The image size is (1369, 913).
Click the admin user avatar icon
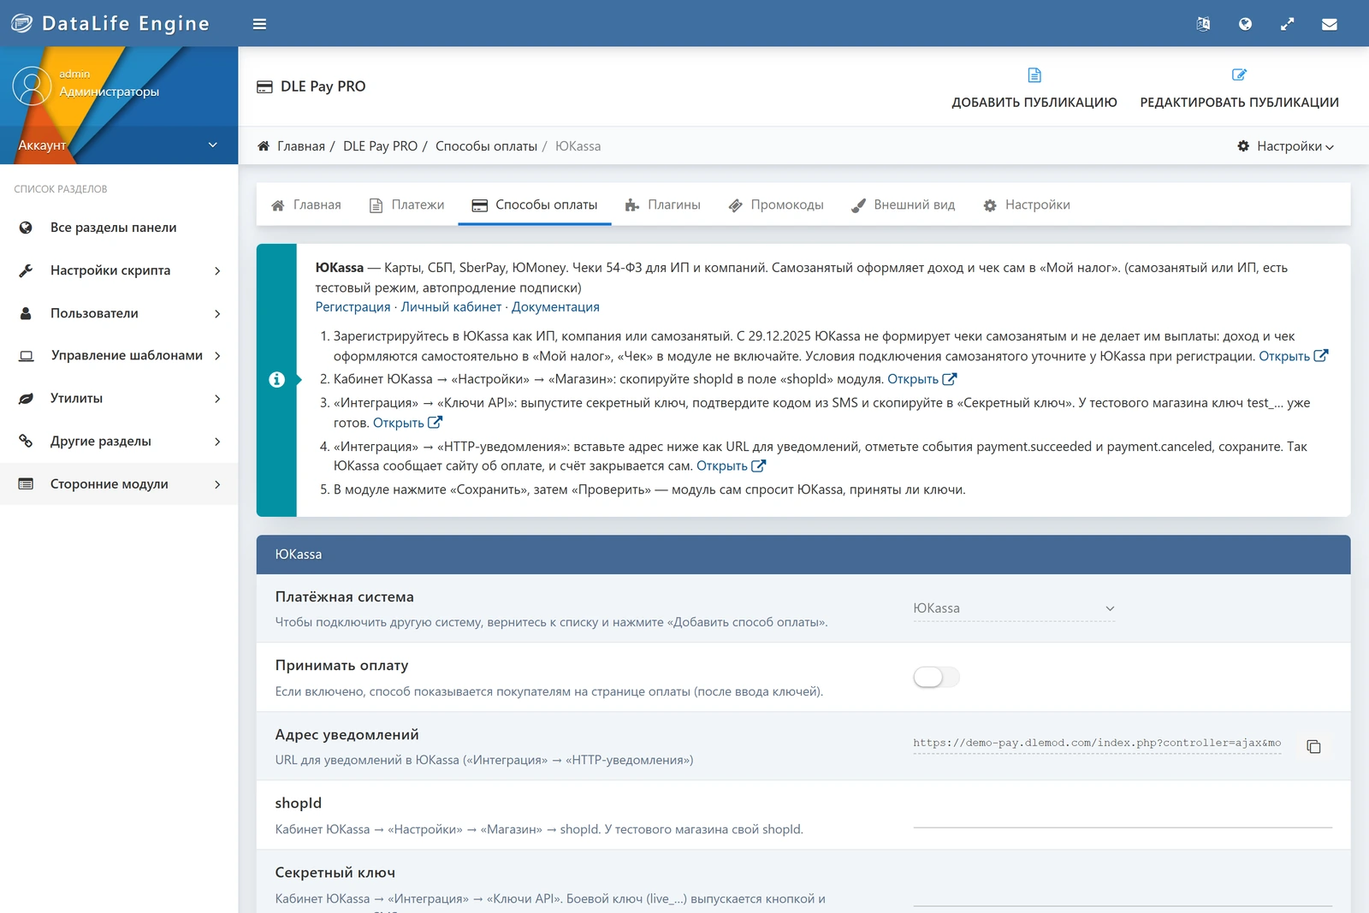pos(32,86)
